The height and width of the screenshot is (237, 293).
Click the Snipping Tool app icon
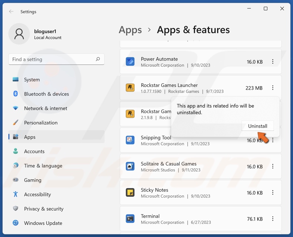click(x=130, y=140)
